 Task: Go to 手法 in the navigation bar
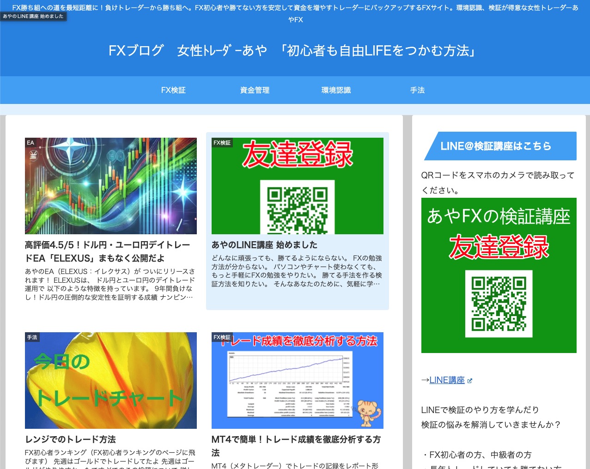point(417,90)
